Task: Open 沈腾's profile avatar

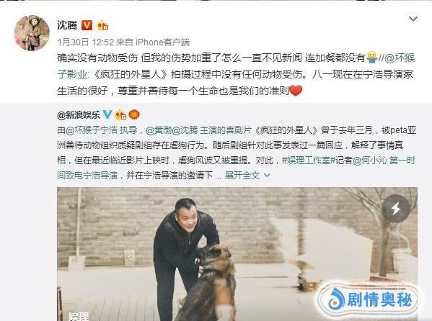Action: 32,33
